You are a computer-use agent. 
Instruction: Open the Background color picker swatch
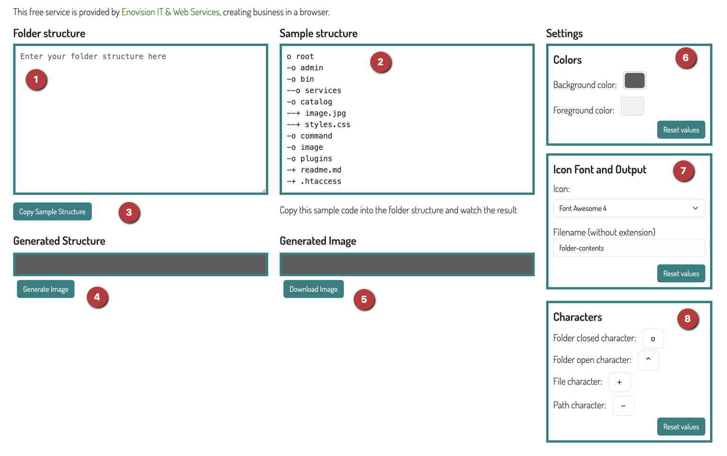(635, 80)
